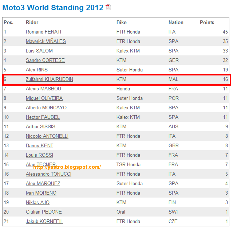This screenshot has width=233, height=230.
Task: Select the Alexis MASBOU link
Action: click(43, 89)
